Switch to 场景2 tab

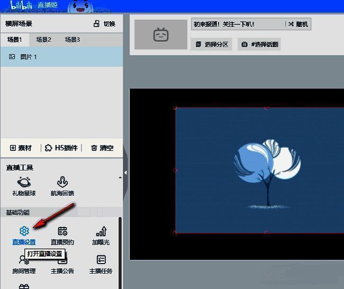click(x=43, y=40)
